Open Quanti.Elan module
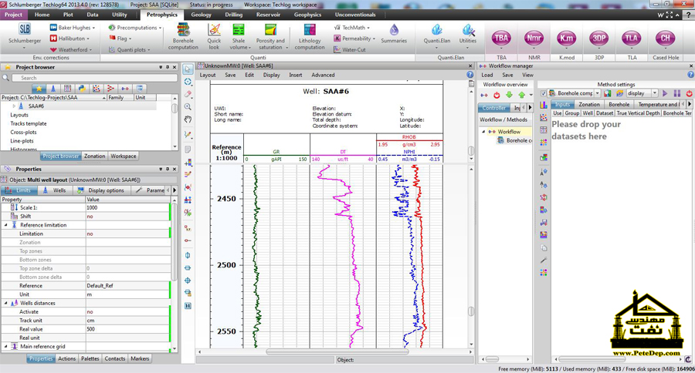The height and width of the screenshot is (373, 695). pyautogui.click(x=436, y=37)
